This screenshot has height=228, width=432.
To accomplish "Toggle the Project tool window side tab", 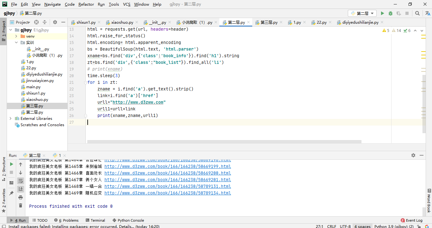I will click(3, 32).
